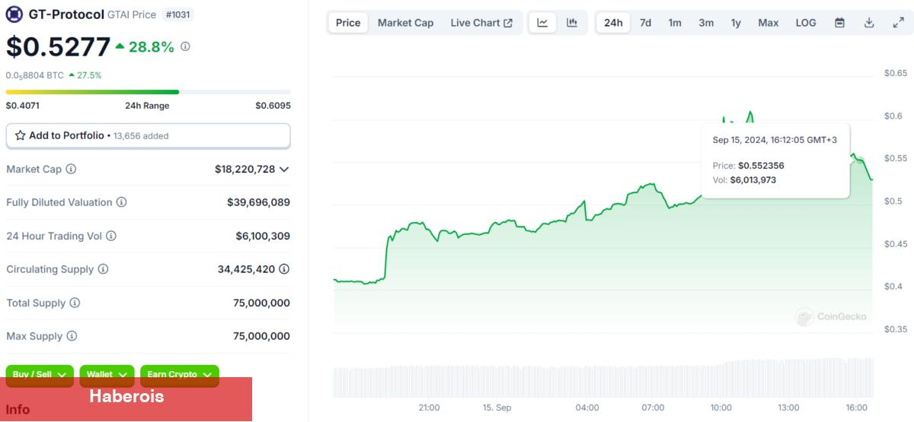Viewport: 914px width, 422px height.
Task: Select the Price chart tab
Action: pyautogui.click(x=348, y=23)
